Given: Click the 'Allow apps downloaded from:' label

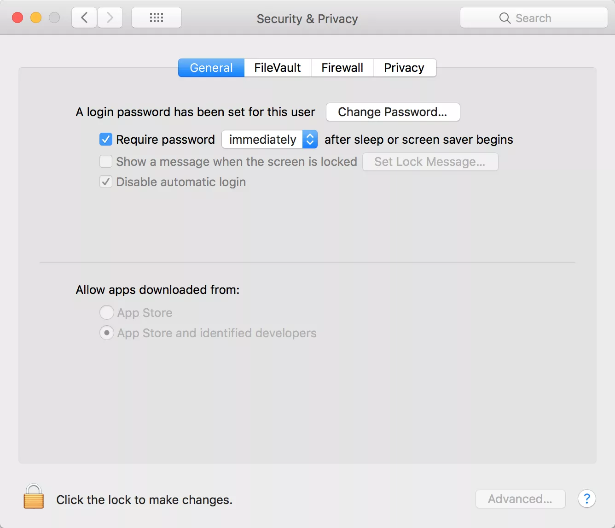Looking at the screenshot, I should [x=157, y=290].
